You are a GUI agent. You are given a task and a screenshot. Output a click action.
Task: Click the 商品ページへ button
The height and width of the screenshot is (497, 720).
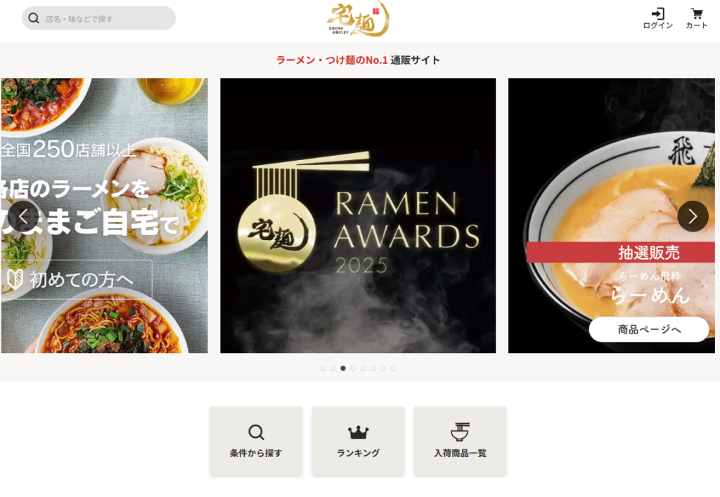[x=649, y=329]
